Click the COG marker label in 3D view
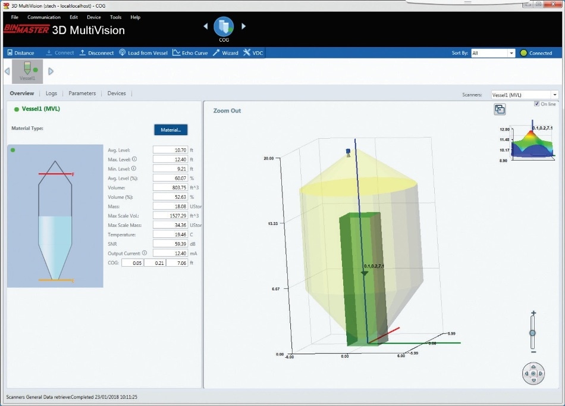Screen dimensions: 565x406 coord(374,266)
